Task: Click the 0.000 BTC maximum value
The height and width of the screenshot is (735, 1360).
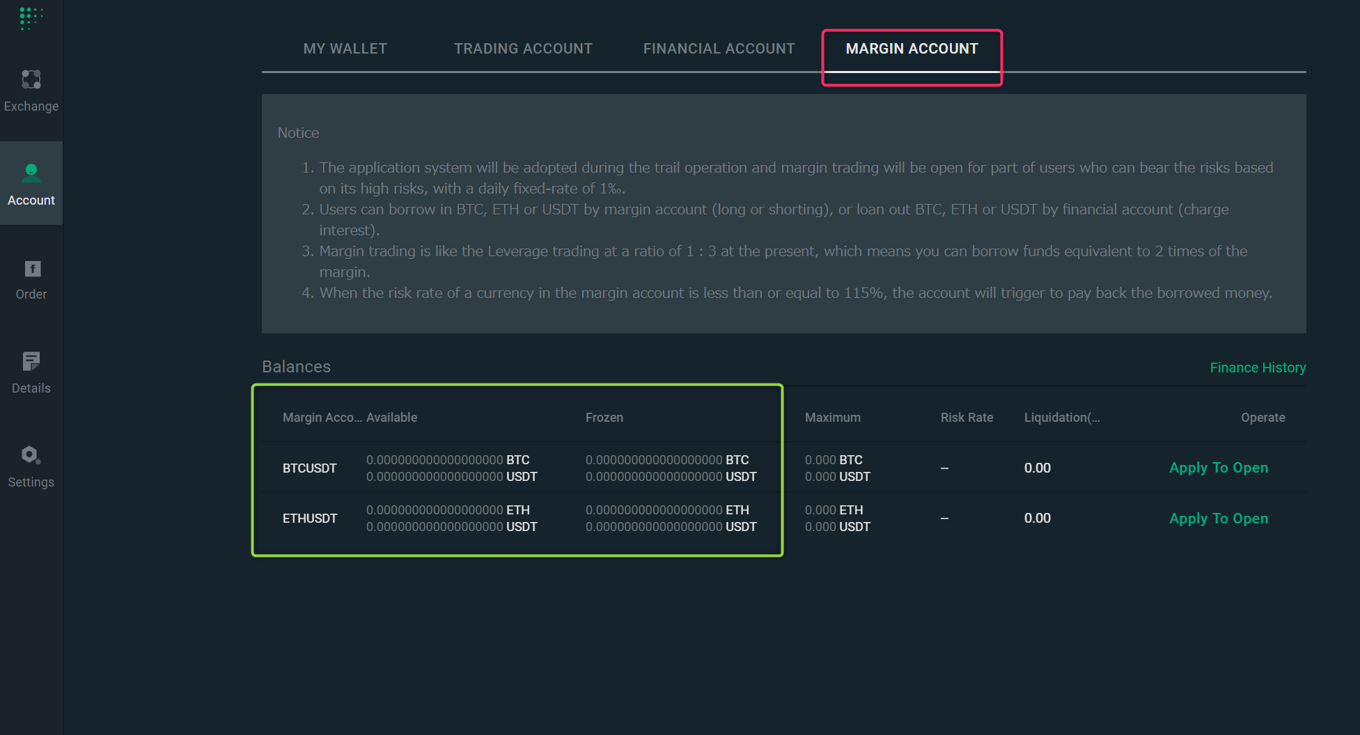Action: [834, 460]
